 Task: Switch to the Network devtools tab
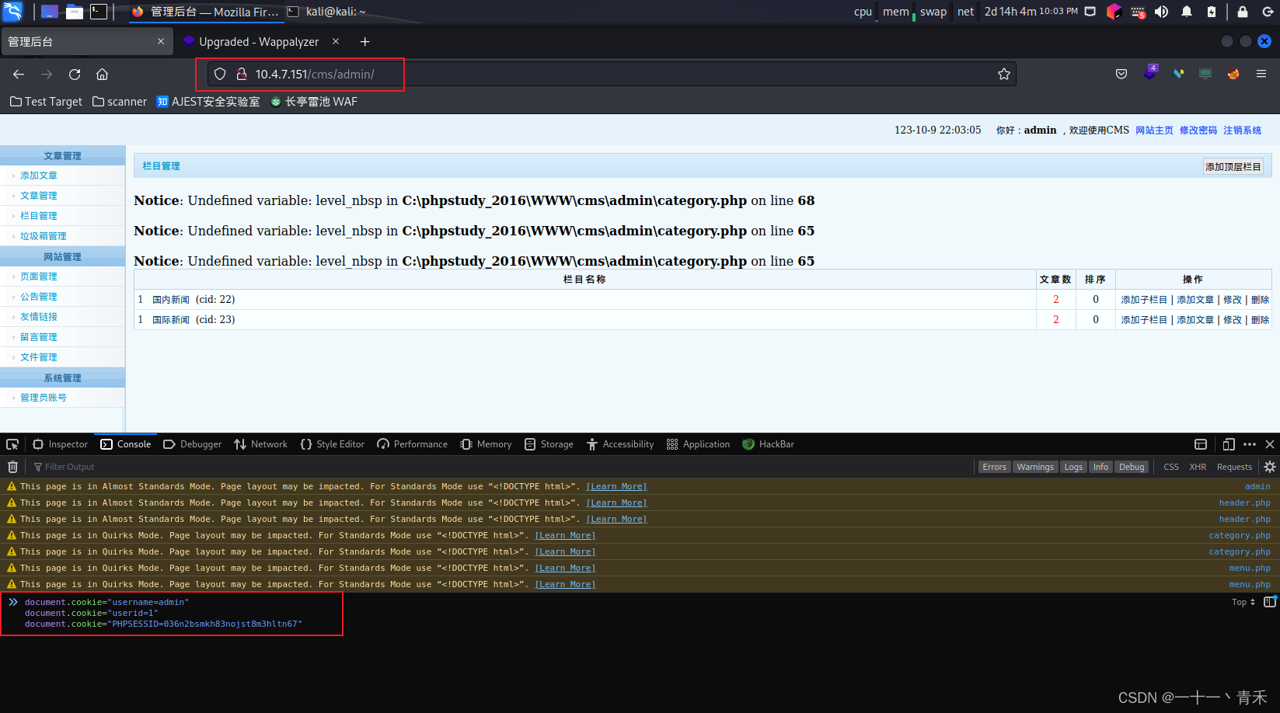tap(260, 444)
